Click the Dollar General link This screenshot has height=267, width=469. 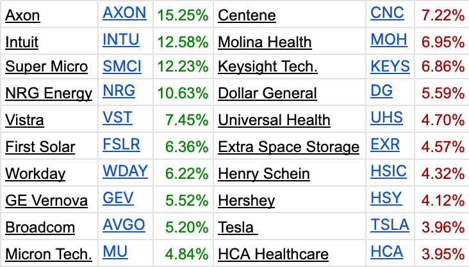click(267, 93)
